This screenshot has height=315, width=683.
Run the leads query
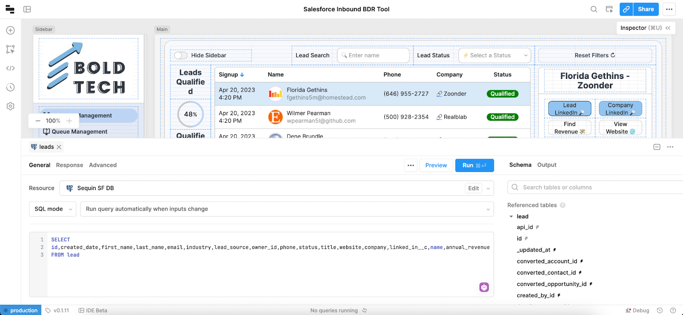click(x=475, y=165)
